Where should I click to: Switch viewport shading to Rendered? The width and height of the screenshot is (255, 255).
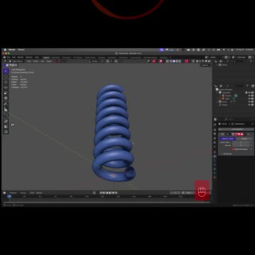[180, 61]
